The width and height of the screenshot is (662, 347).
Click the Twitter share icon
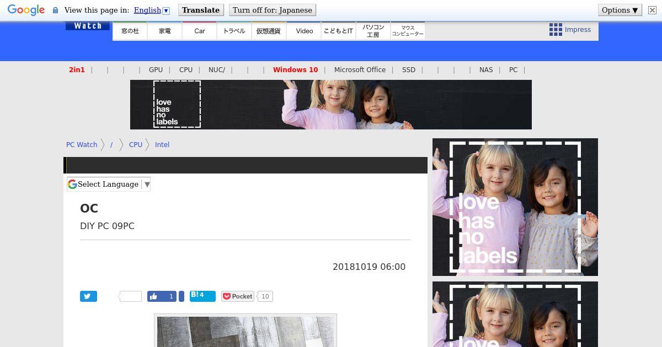(x=88, y=296)
